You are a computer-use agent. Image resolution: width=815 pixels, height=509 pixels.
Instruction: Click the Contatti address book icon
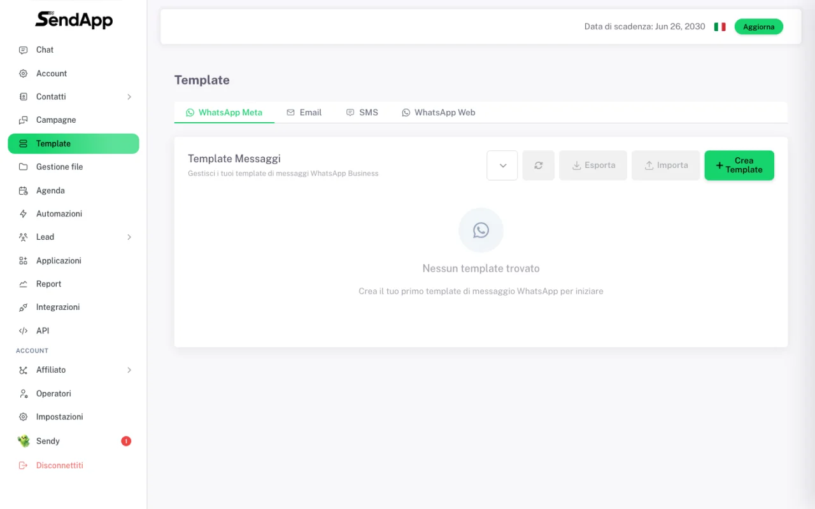(24, 97)
